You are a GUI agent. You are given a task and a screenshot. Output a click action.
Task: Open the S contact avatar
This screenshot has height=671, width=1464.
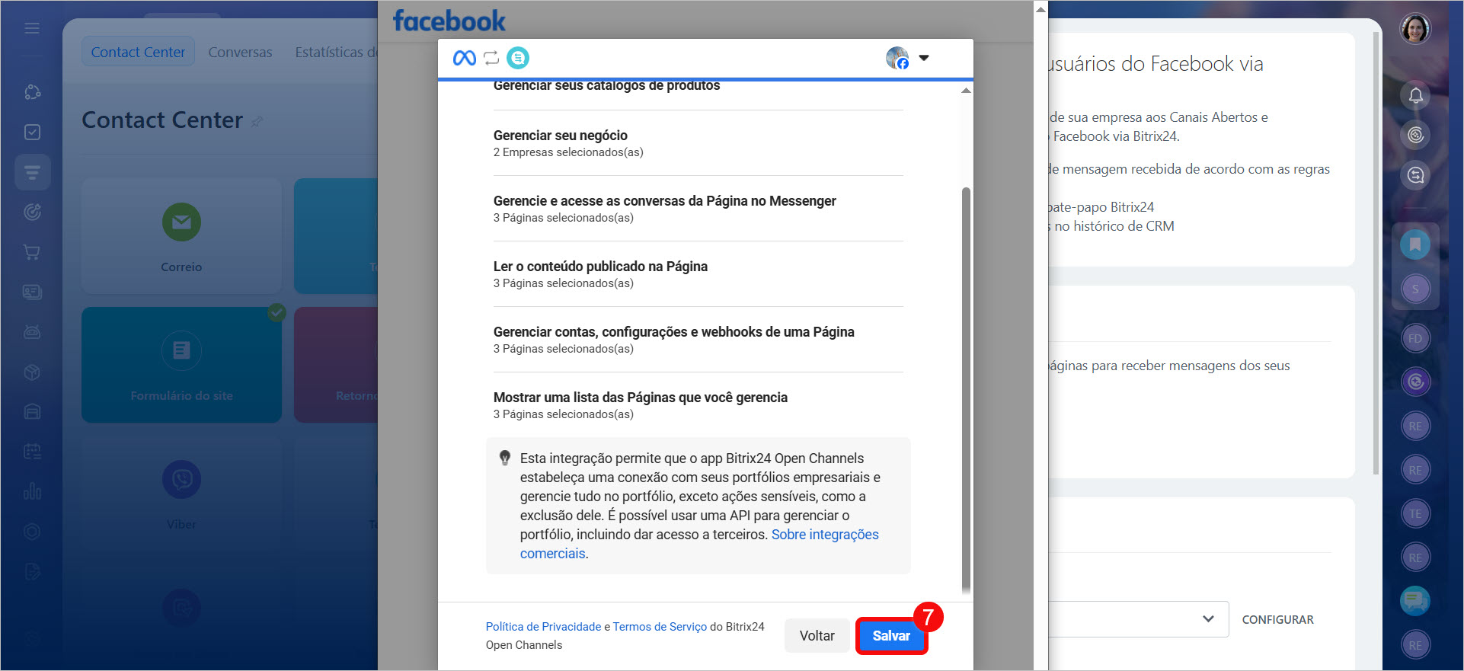click(x=1415, y=289)
